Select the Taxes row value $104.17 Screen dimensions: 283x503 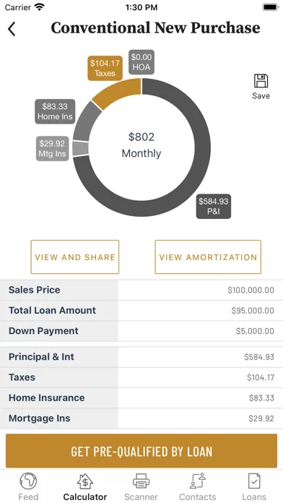[261, 377]
